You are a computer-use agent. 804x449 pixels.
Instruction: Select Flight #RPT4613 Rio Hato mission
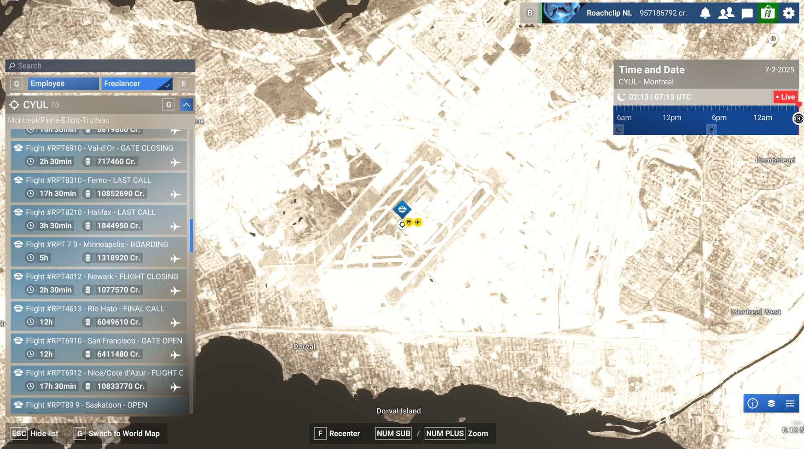[99, 316]
